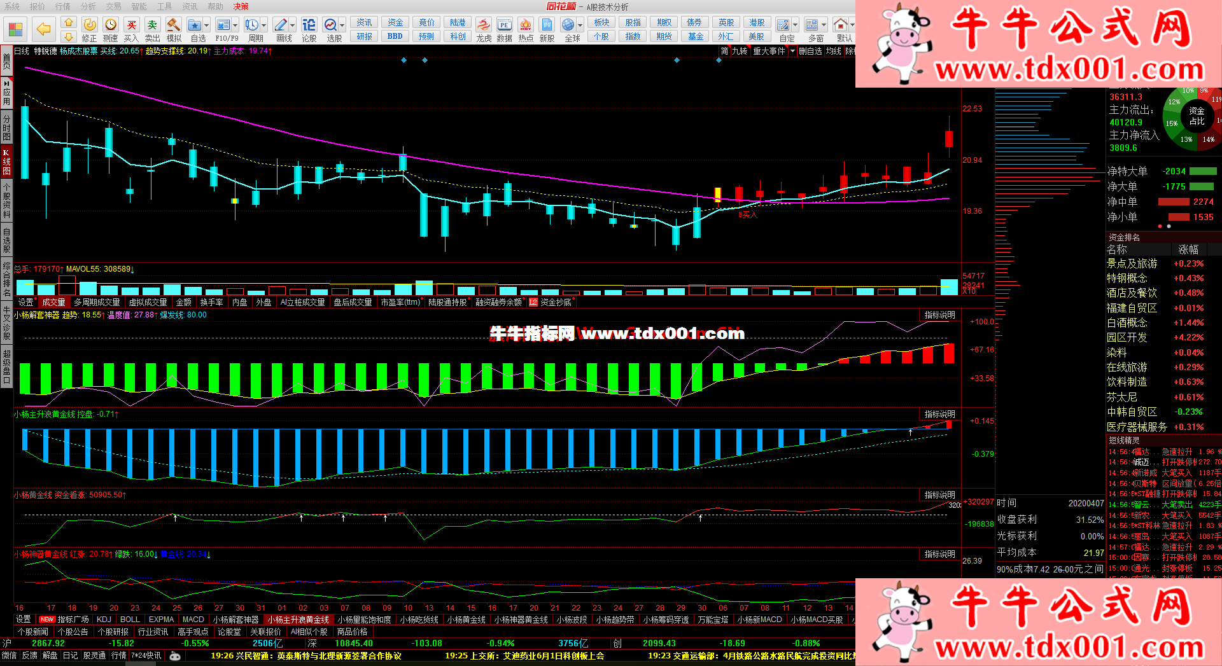Open the 报价 menu
This screenshot has height=666, width=1222.
[x=38, y=6]
